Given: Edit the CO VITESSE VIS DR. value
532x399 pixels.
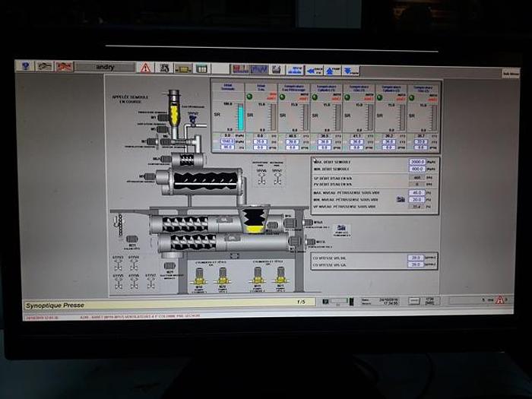Looking at the screenshot, I should (x=416, y=258).
